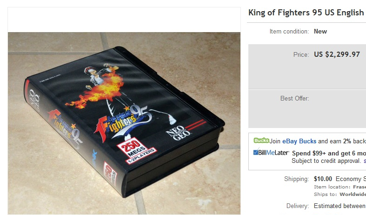This screenshot has height=215, width=366.
Task: Click the Neo Geo logo on box spine
Action: point(34,99)
